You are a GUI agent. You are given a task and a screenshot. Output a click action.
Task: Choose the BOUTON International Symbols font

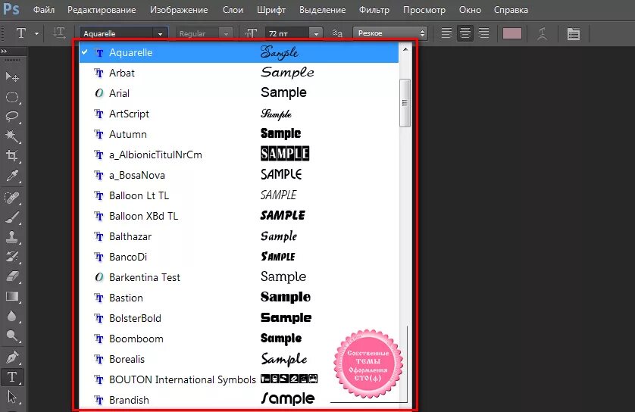coord(239,379)
